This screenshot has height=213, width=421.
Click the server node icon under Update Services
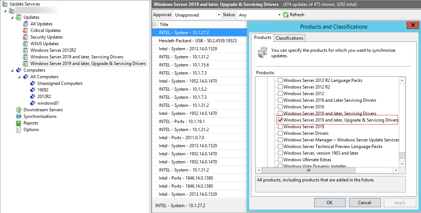[11, 11]
